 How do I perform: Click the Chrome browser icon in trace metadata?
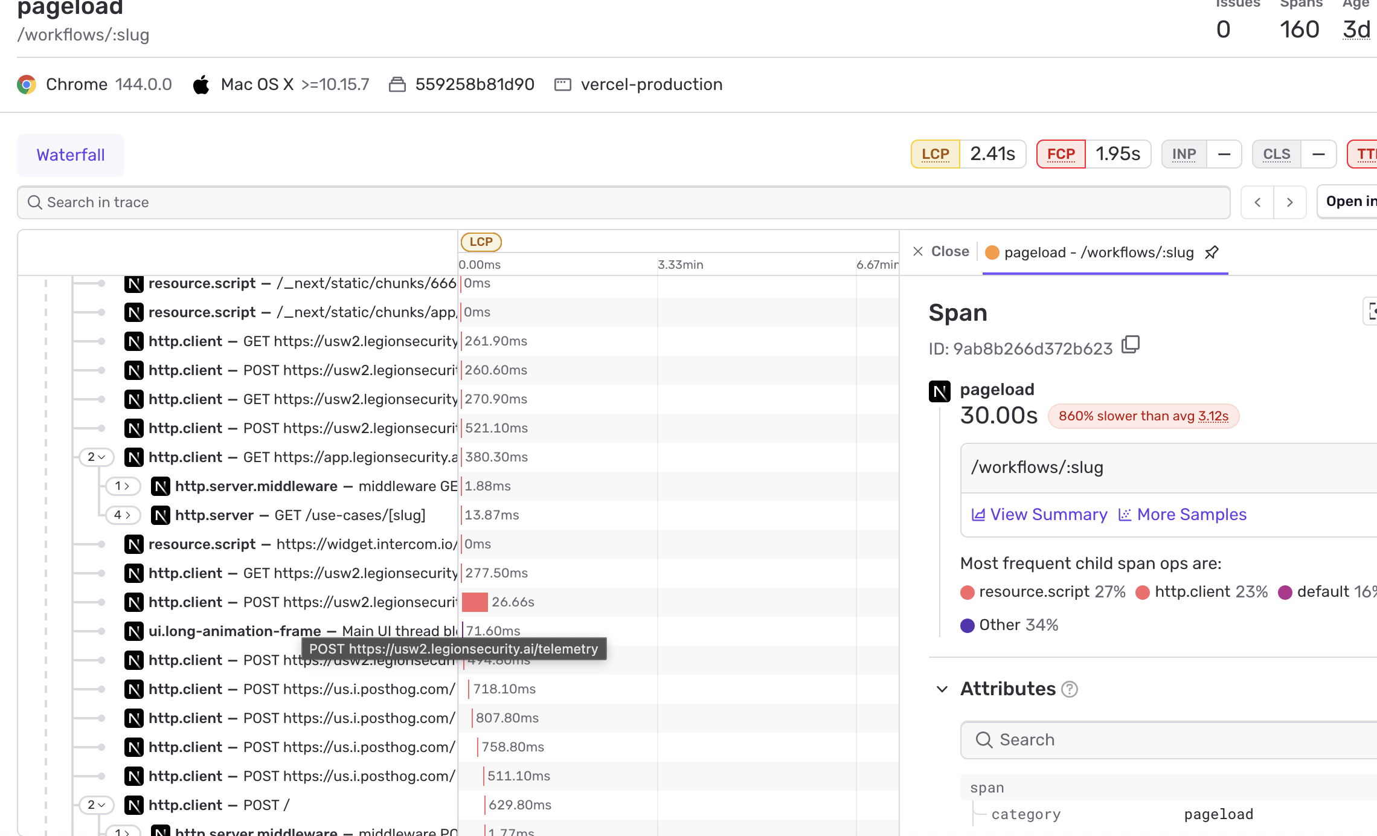click(27, 84)
